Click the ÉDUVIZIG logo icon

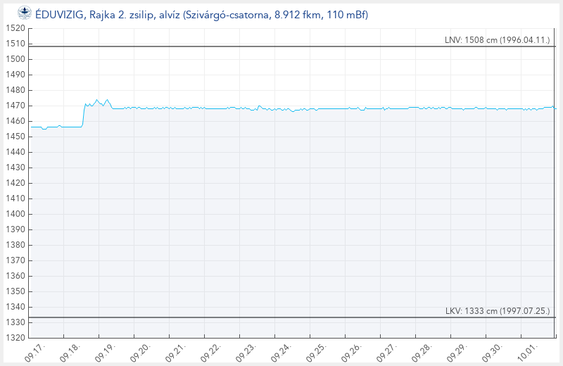(x=24, y=13)
